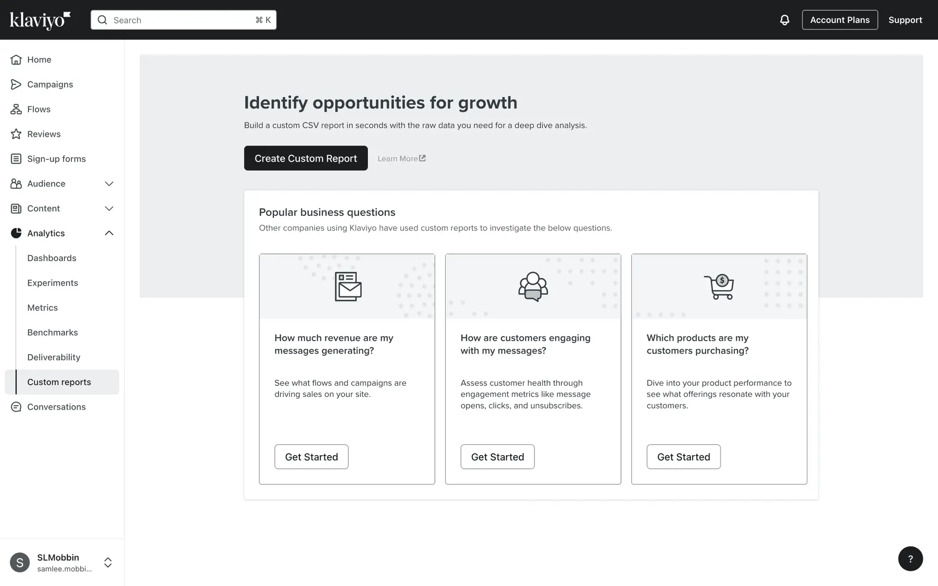
Task: Go to the Benchmarks page
Action: point(53,333)
